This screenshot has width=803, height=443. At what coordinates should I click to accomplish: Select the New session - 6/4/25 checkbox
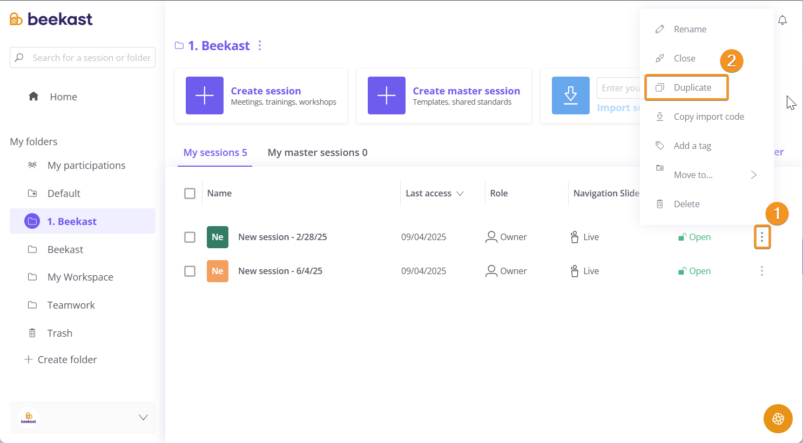pos(190,271)
